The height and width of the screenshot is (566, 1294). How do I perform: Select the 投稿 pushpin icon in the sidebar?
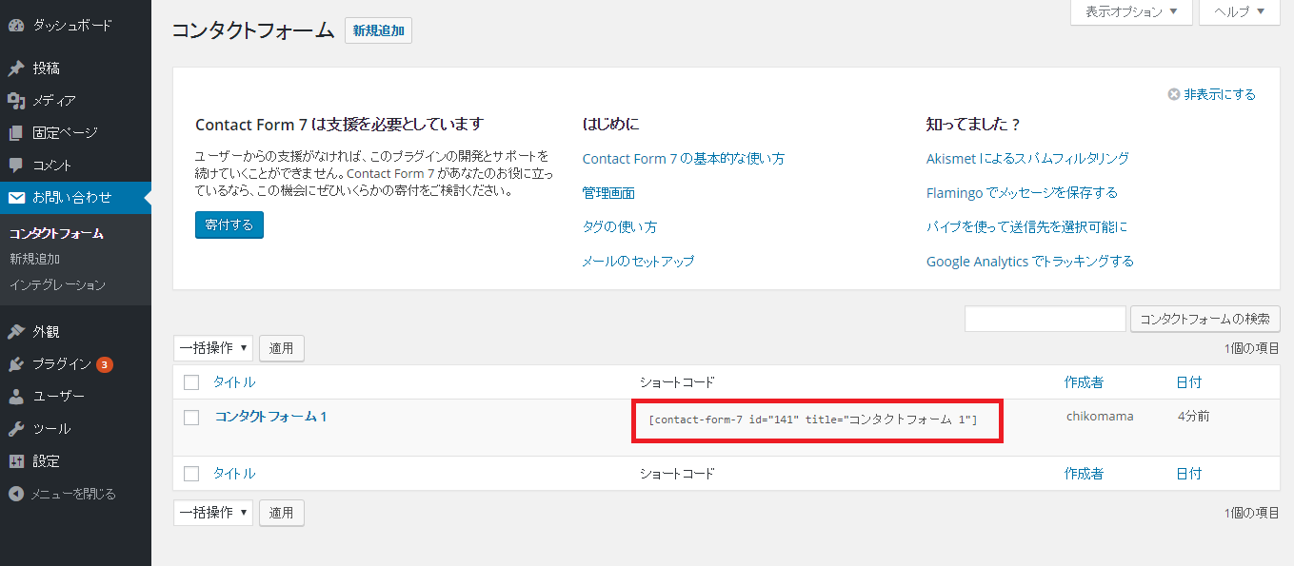coord(16,68)
